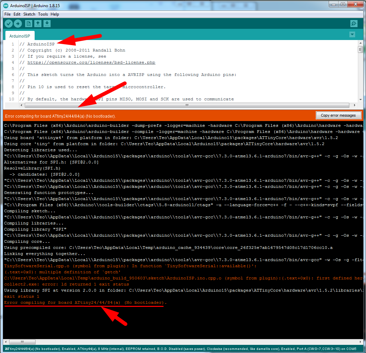The height and width of the screenshot is (353, 366).
Task: Open the Edit menu
Action: [17, 14]
